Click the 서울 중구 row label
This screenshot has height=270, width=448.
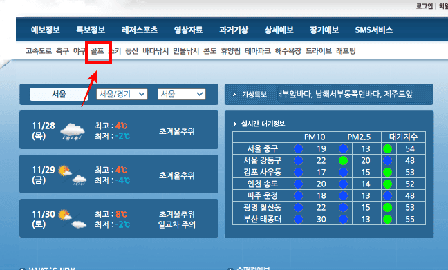[x=262, y=148]
